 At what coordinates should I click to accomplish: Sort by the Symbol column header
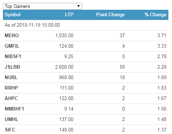click(x=12, y=15)
